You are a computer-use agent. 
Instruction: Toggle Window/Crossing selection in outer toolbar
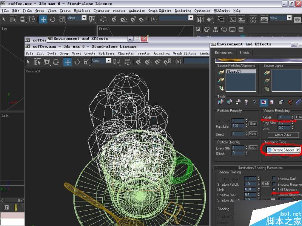(x=32, y=19)
